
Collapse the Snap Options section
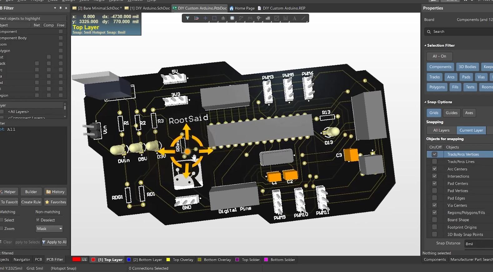425,102
